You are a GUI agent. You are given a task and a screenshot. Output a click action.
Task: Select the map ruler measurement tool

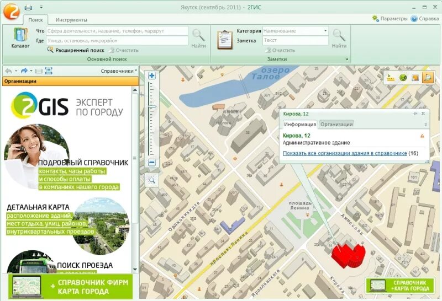tap(391, 77)
